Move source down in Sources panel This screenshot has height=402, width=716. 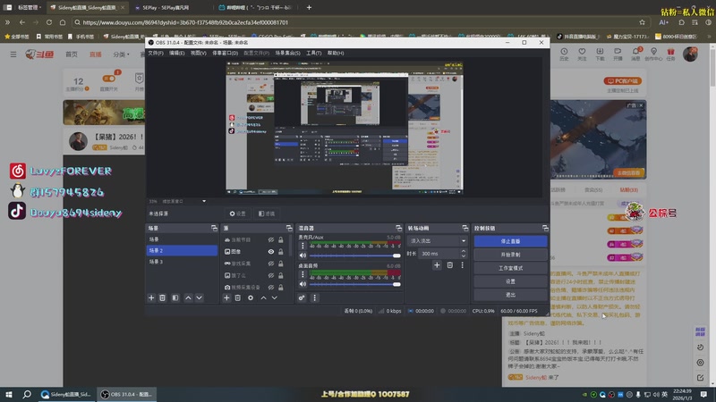275,297
